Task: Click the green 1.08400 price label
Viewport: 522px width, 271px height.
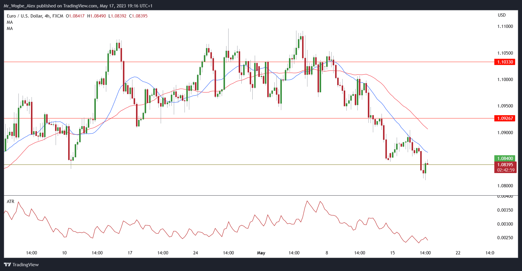Action: [x=505, y=159]
